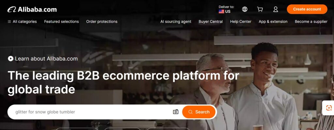Open the Deliver to US selector
The width and height of the screenshot is (334, 130).
(226, 9)
